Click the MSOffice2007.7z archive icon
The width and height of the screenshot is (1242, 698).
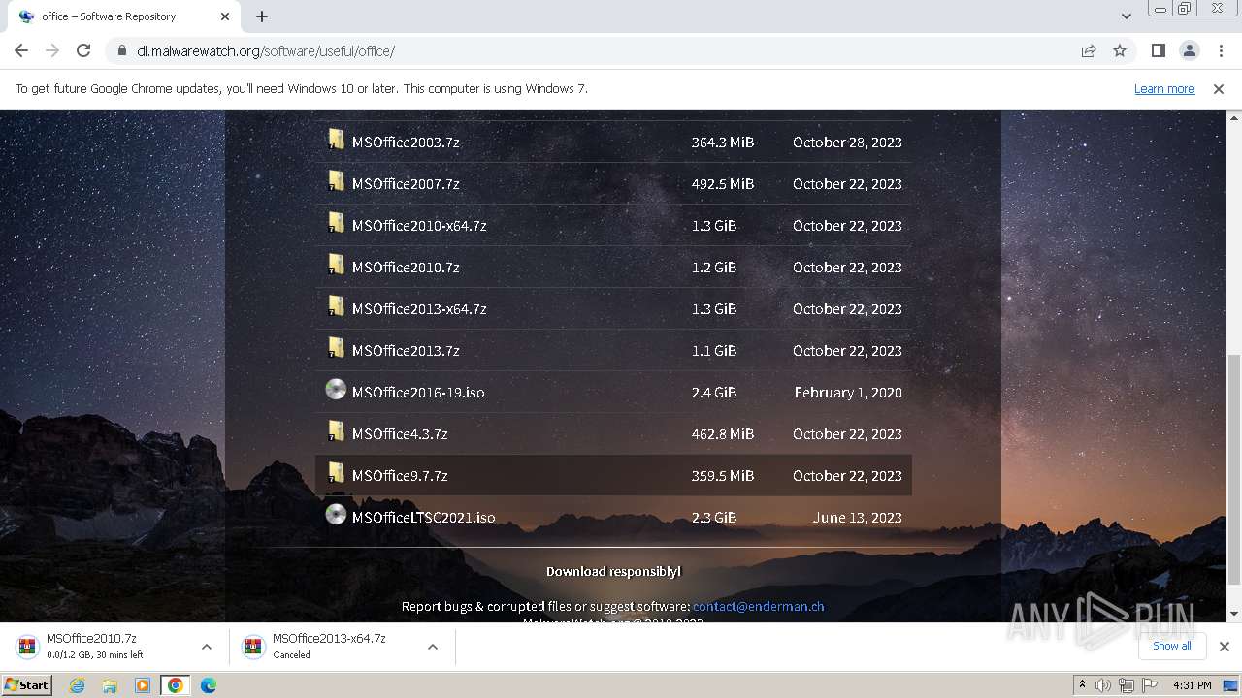[336, 181]
